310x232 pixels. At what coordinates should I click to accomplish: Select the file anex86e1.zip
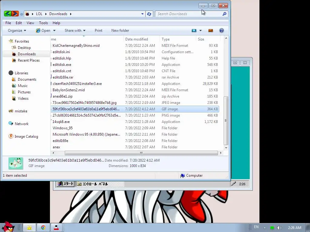click(x=62, y=96)
